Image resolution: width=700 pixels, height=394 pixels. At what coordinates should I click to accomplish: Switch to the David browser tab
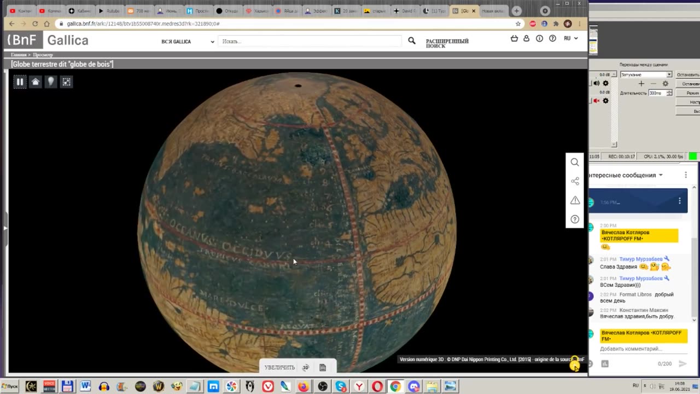point(406,11)
